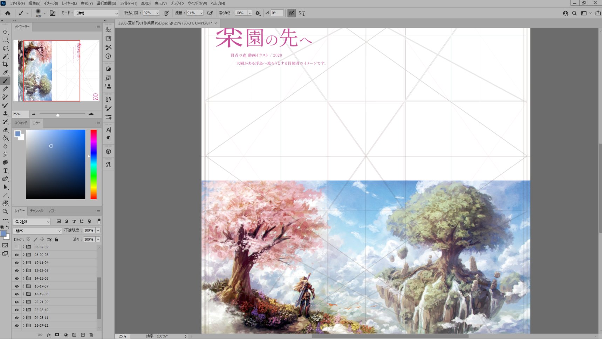Select the Paint Bucket tool

5,138
